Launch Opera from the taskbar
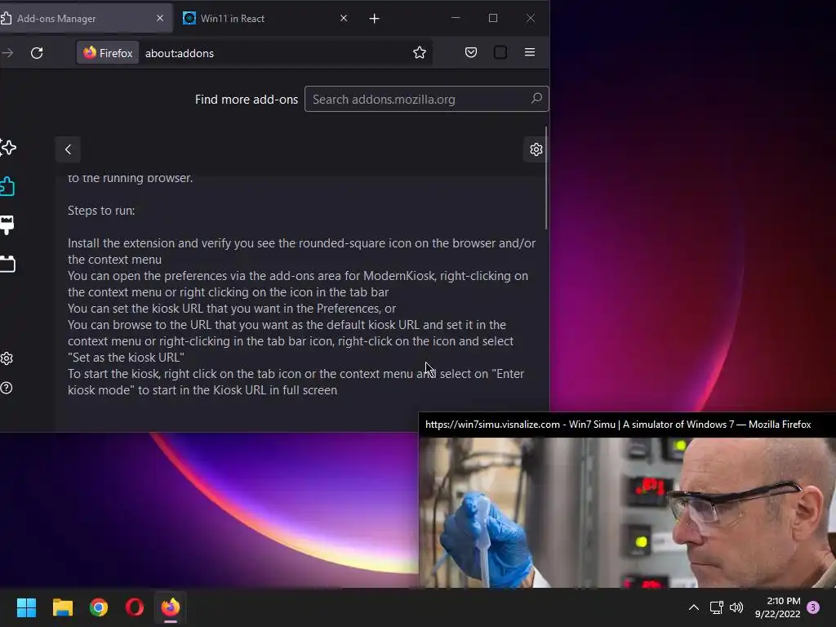Viewport: 836px width, 627px height. point(135,607)
